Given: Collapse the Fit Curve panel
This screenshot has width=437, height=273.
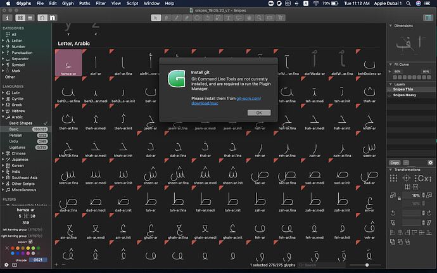Looking at the screenshot, I should pyautogui.click(x=391, y=65).
